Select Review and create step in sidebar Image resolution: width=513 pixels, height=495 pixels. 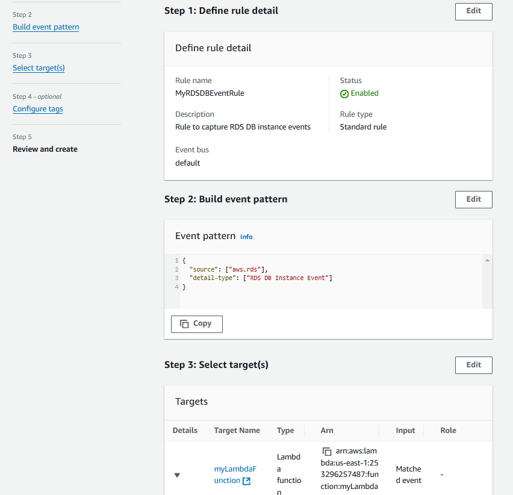(x=45, y=149)
